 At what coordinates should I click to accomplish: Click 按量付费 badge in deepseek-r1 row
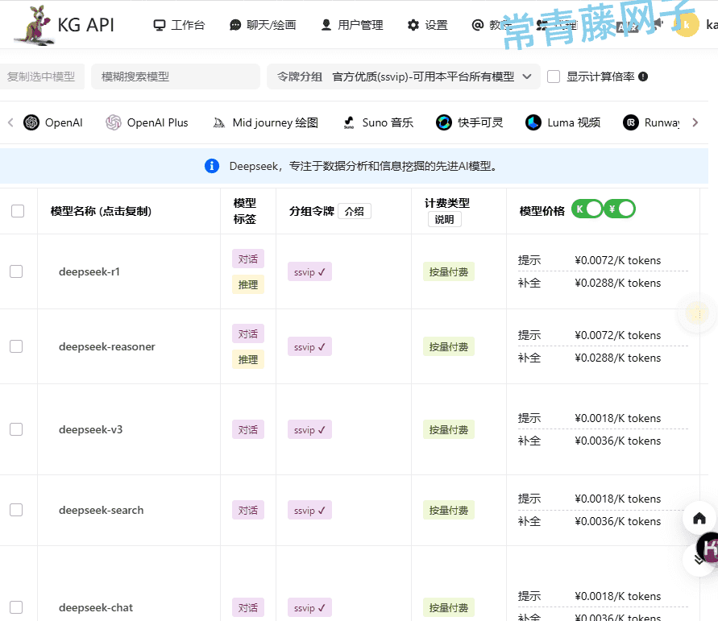coord(449,271)
